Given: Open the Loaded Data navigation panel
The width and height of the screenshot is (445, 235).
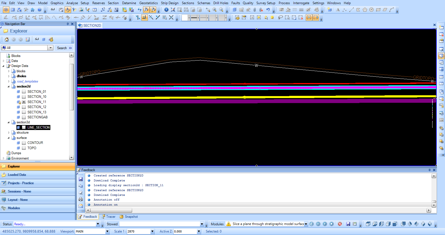Looking at the screenshot, I should pos(17,175).
